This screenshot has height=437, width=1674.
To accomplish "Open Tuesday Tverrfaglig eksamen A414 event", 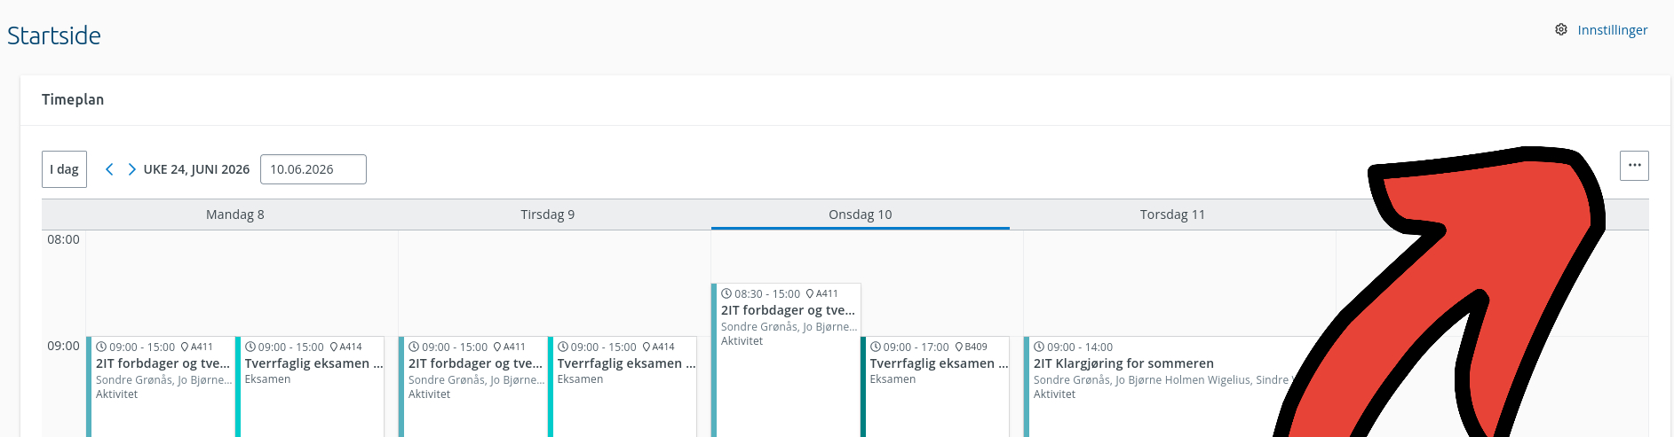I will (623, 386).
